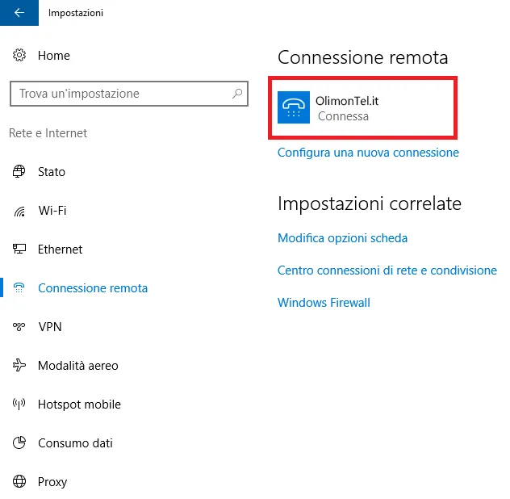Click the Proxy globe icon
The width and height of the screenshot is (510, 499).
click(19, 482)
